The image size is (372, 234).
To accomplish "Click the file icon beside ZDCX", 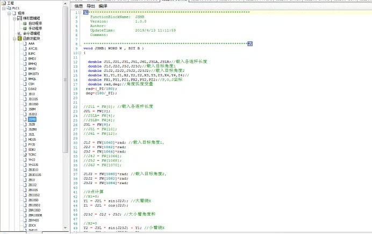I will click(25, 225).
